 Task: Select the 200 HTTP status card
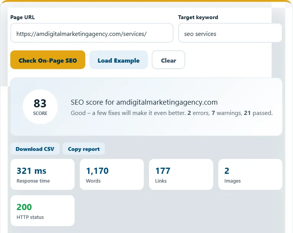coord(43,210)
